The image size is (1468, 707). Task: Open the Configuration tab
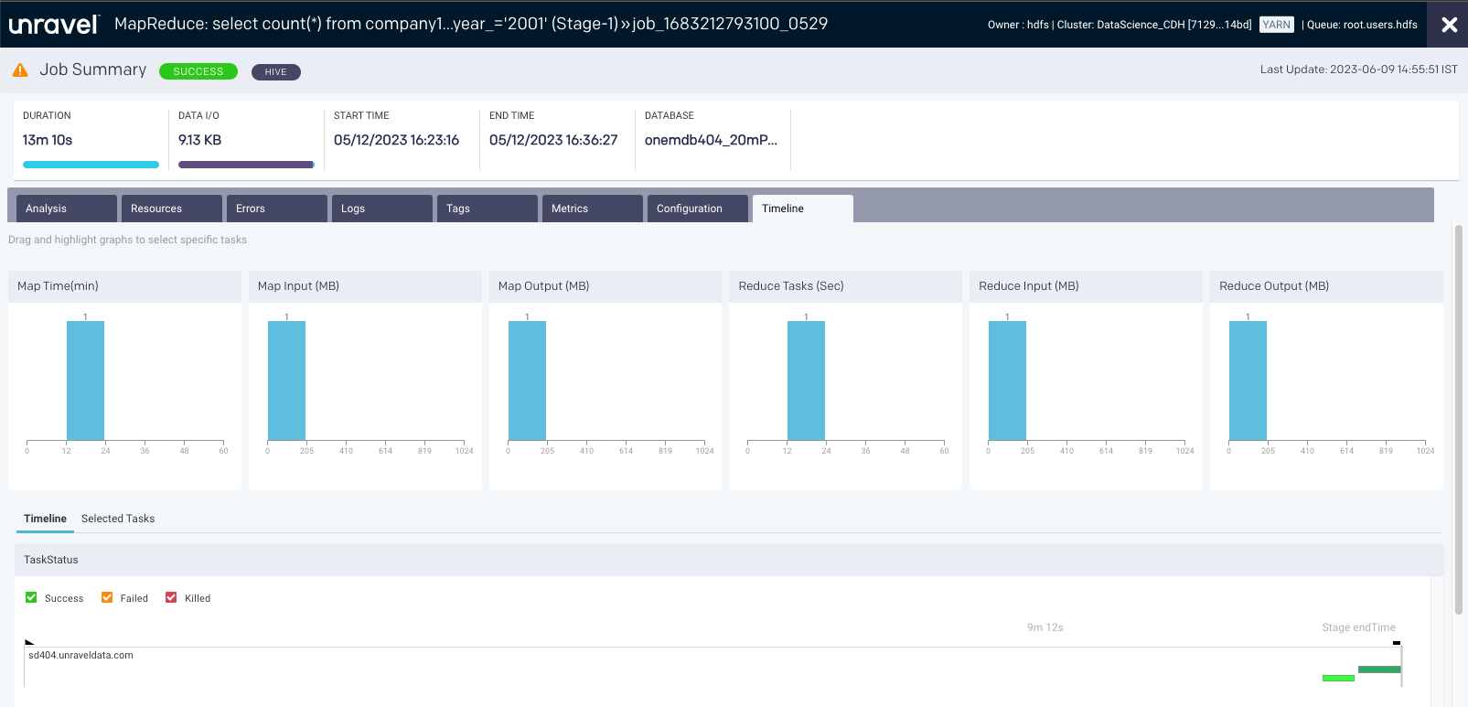pos(698,209)
